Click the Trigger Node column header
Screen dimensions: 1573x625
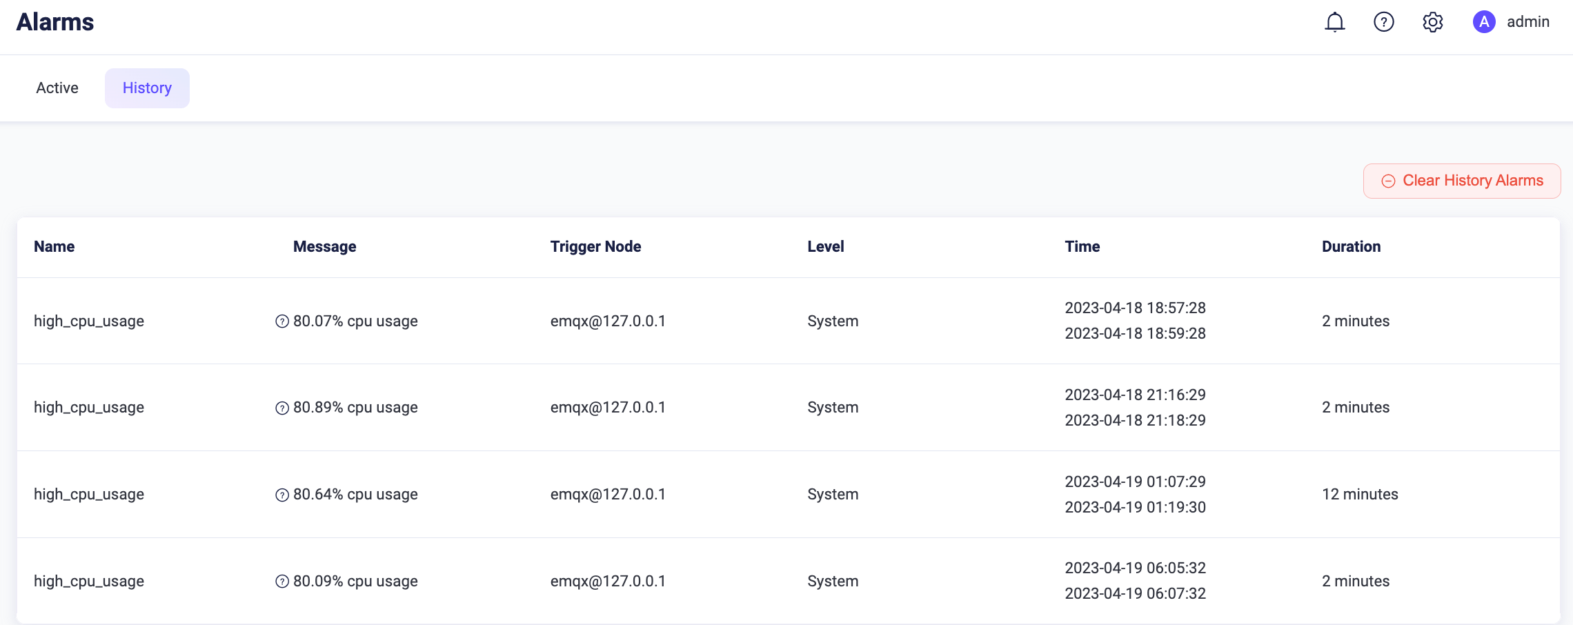point(595,247)
